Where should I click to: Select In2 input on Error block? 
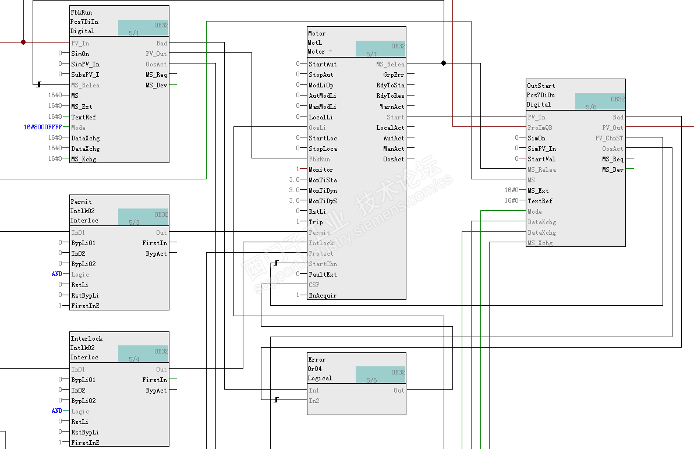tap(314, 401)
